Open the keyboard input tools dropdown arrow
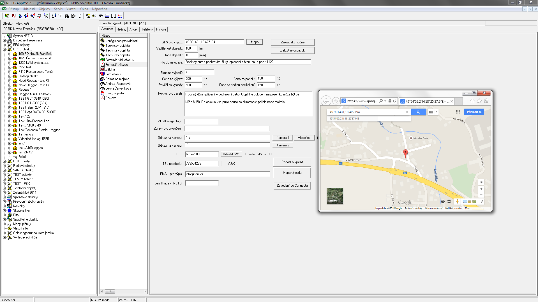Screen dimensions: 538x302 437,112
